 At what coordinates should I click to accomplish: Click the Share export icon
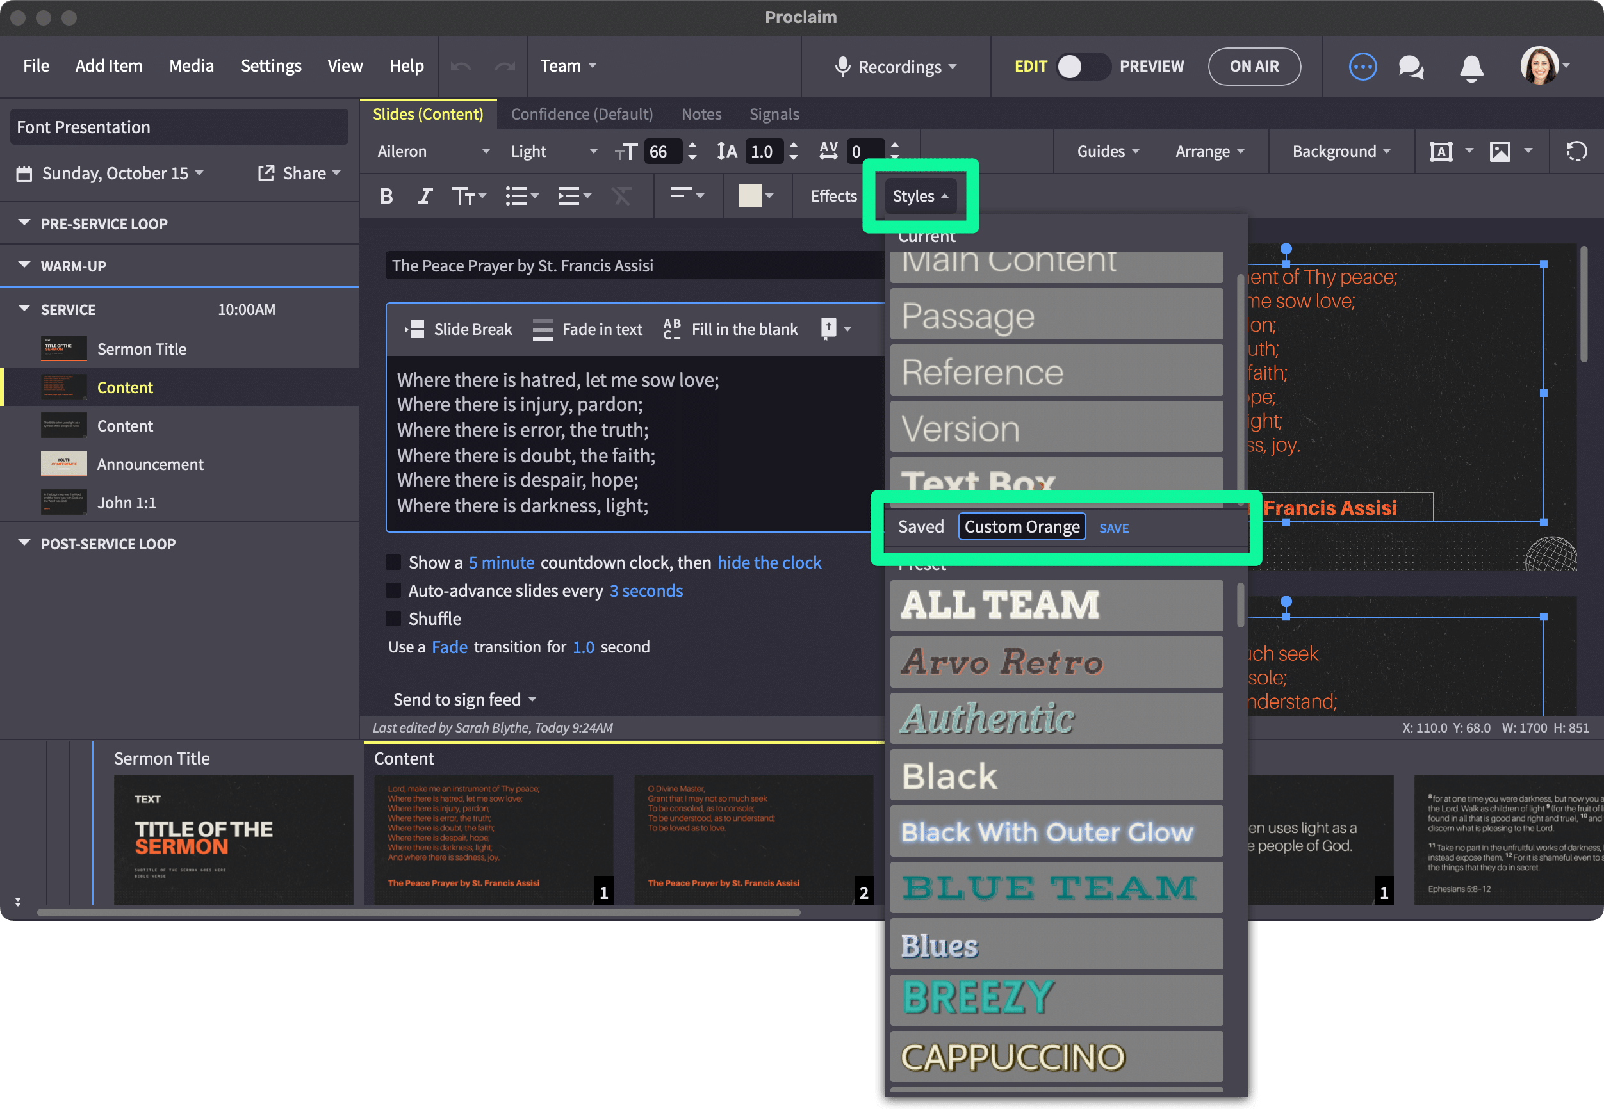pyautogui.click(x=265, y=173)
